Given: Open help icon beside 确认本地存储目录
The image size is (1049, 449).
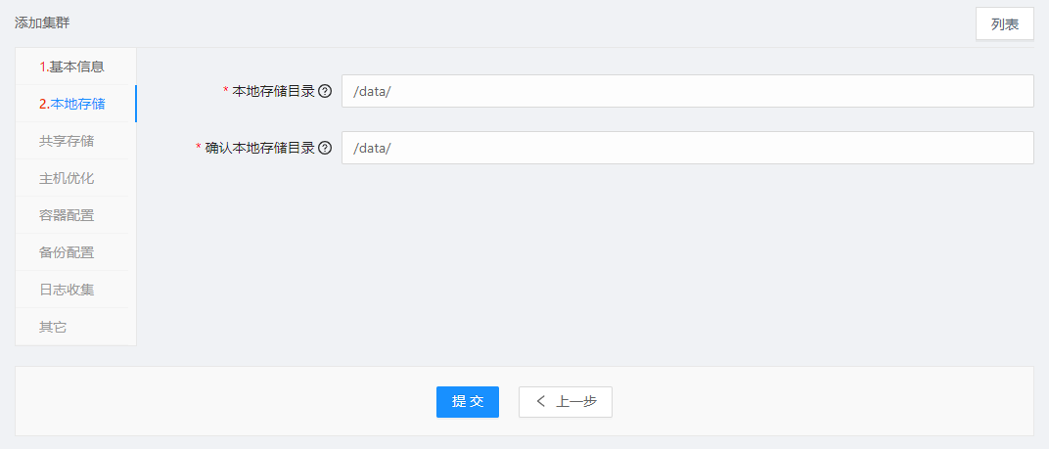Looking at the screenshot, I should (325, 148).
